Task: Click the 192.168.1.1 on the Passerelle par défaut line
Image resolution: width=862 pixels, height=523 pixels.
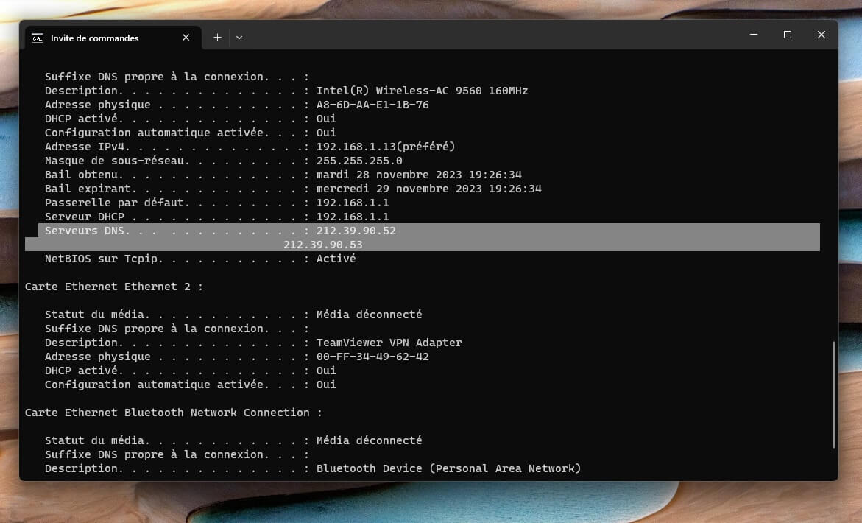Action: click(x=353, y=203)
